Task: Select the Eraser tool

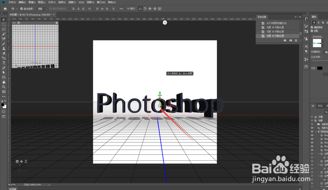Action: [x=4, y=53]
